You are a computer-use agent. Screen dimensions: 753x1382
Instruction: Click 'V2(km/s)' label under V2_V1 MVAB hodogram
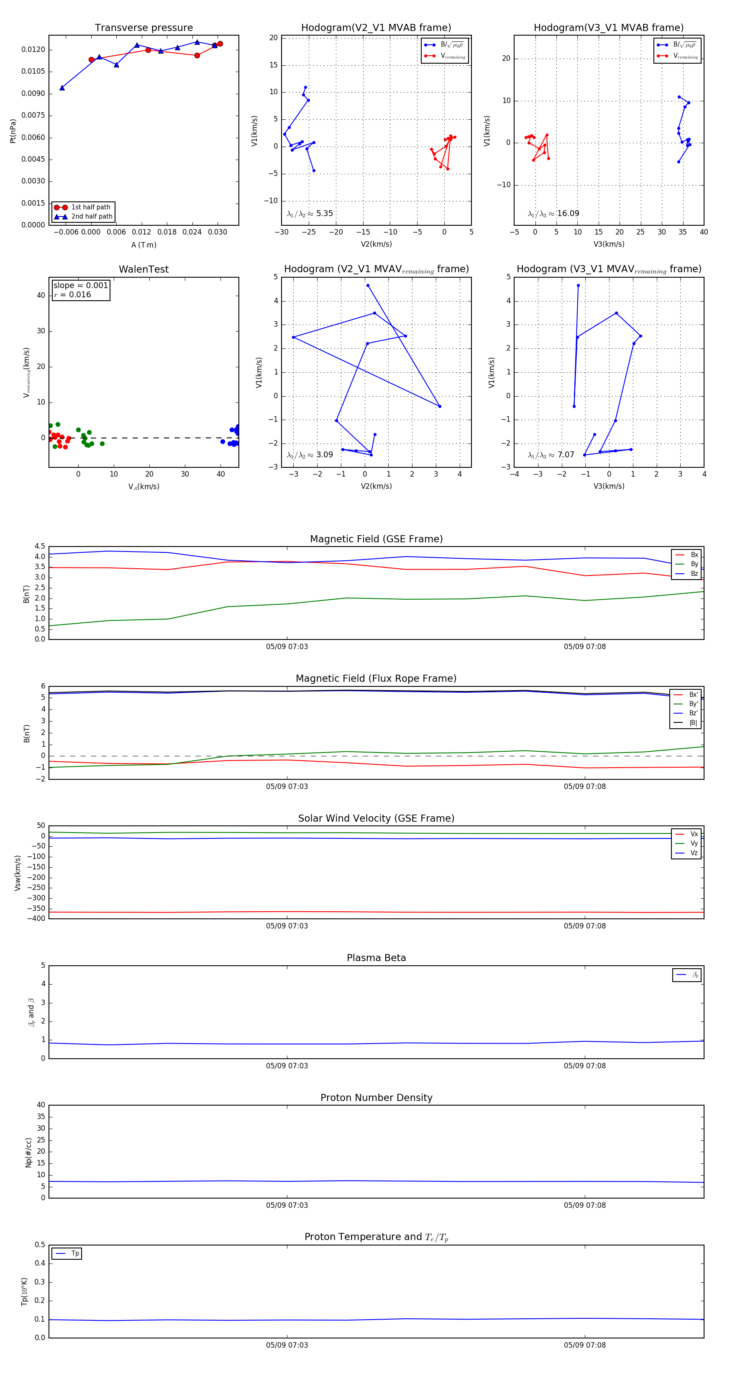point(376,245)
